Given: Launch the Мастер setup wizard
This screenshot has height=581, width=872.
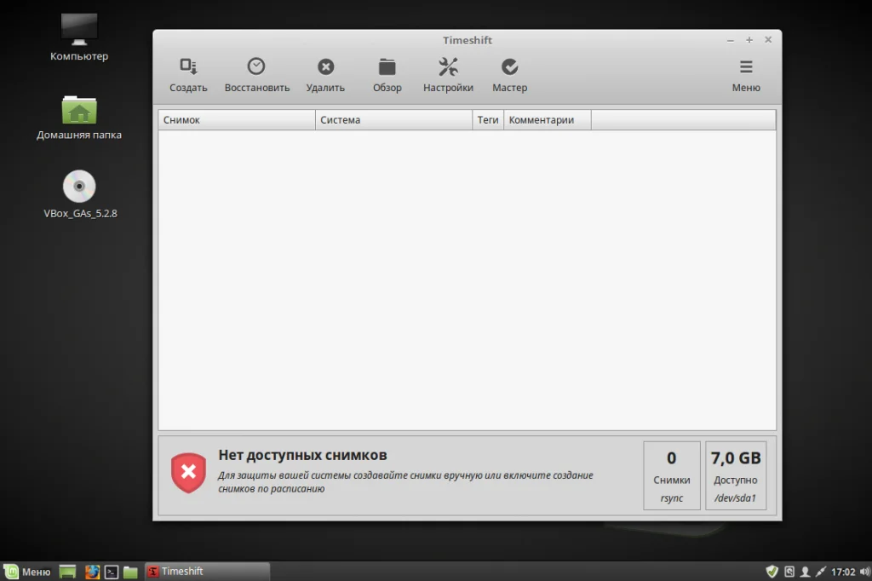Looking at the screenshot, I should [509, 75].
